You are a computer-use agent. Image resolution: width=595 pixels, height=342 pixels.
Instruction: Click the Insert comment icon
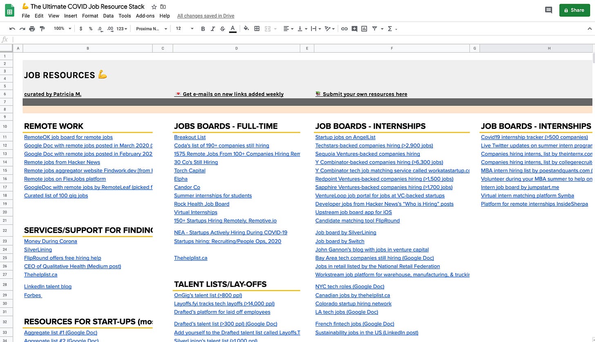[x=354, y=29]
